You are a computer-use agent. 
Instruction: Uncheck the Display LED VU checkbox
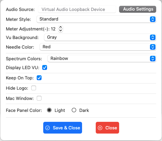point(45,67)
